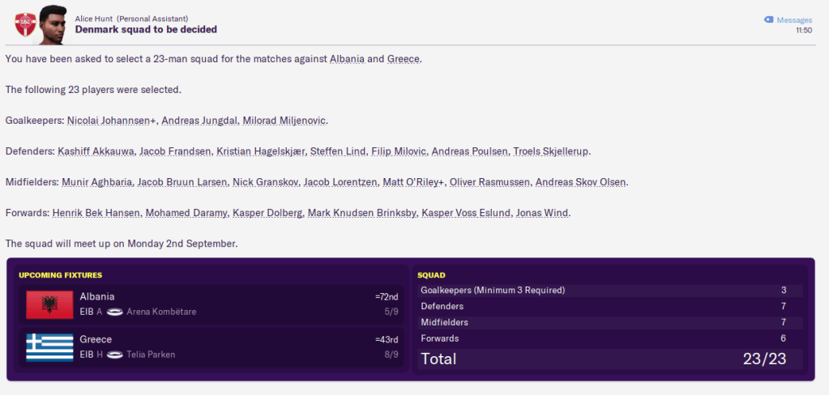Click the Goalkeepers squad count row
The width and height of the screenshot is (829, 395).
611,291
